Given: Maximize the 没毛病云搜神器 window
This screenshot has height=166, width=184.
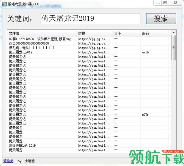Looking at the screenshot, I should (165, 3).
